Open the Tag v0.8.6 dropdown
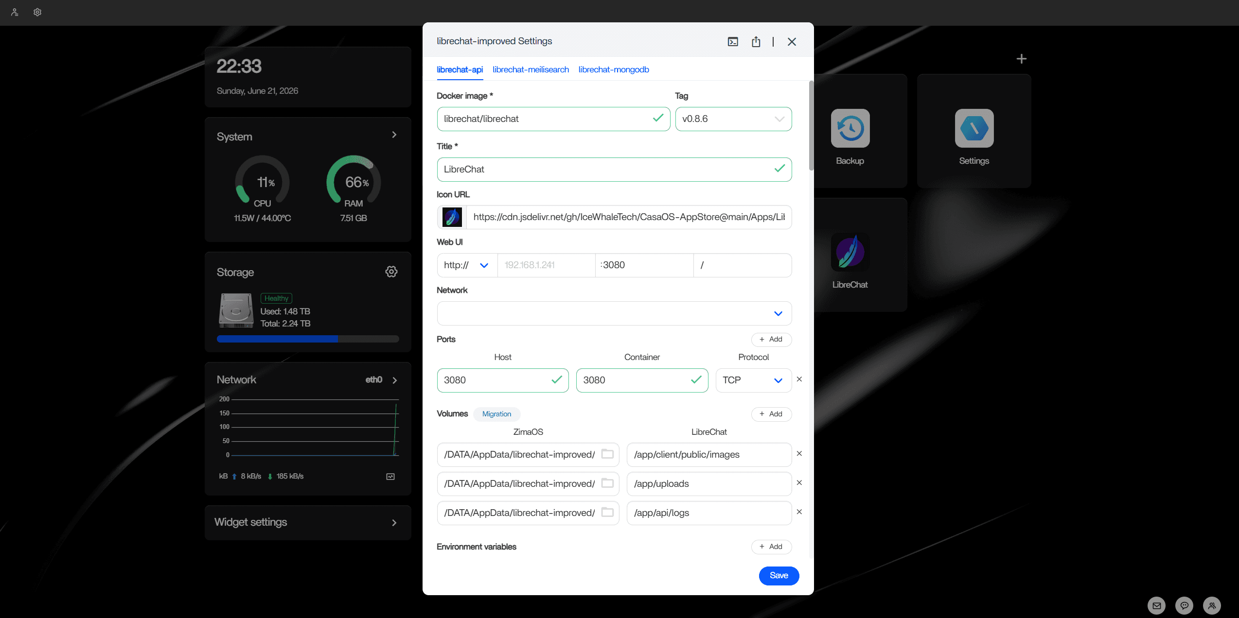Image resolution: width=1239 pixels, height=618 pixels. (733, 119)
